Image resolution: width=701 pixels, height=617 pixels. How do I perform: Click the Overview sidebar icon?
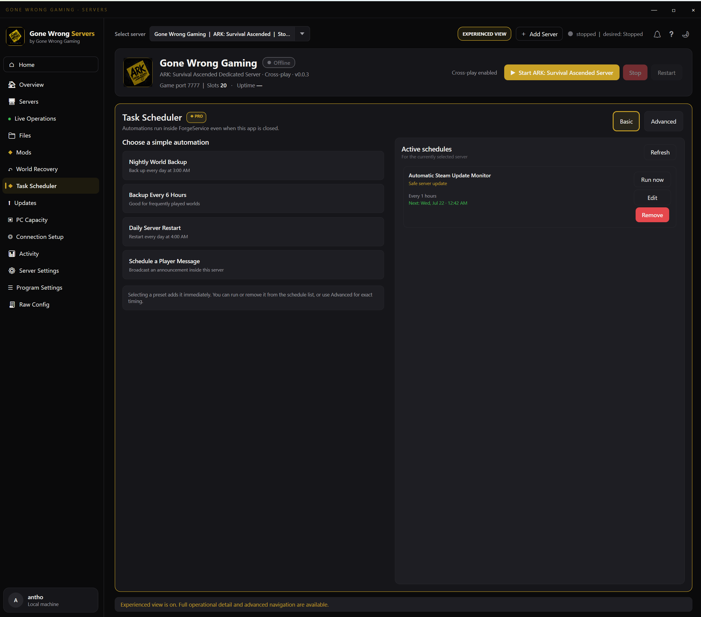12,85
